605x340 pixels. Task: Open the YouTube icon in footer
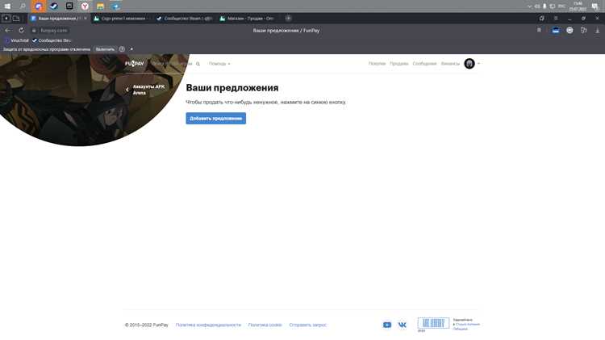[x=387, y=325]
